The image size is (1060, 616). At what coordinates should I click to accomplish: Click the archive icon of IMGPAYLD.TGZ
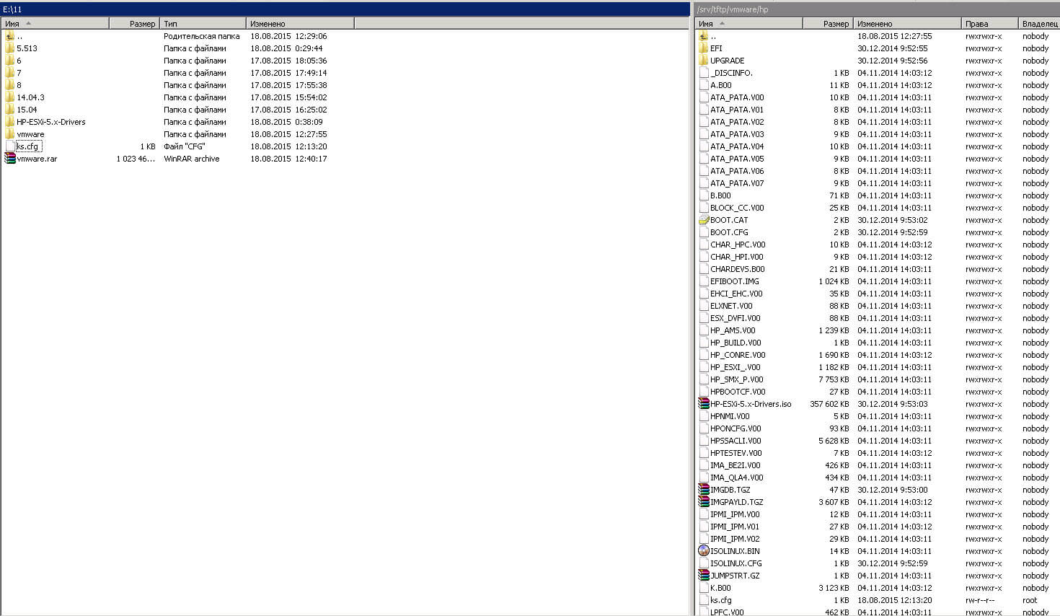(x=704, y=502)
